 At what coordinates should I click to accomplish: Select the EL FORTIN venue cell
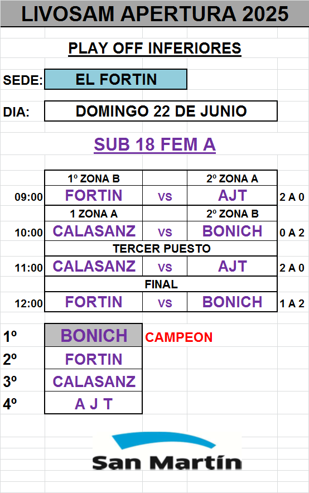point(115,79)
